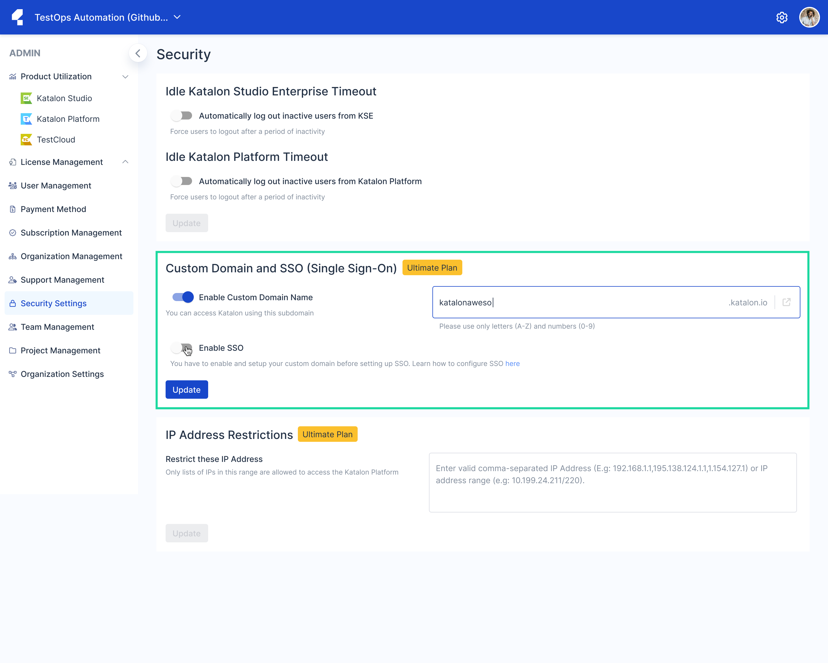
Task: Click the blue Update button for Custom Domain
Action: pos(187,390)
